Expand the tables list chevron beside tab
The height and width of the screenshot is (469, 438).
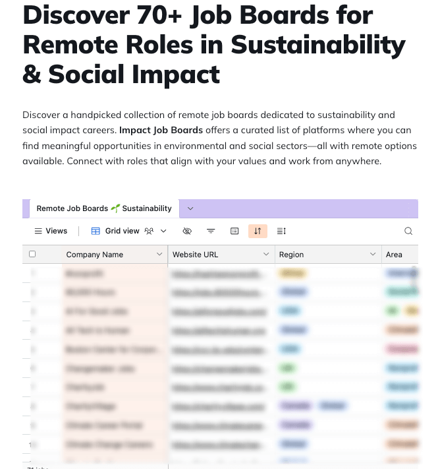[190, 208]
